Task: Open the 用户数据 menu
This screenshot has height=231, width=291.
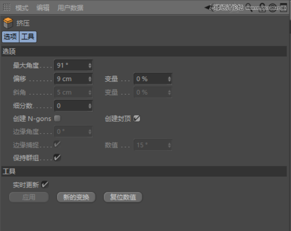Action: click(70, 8)
